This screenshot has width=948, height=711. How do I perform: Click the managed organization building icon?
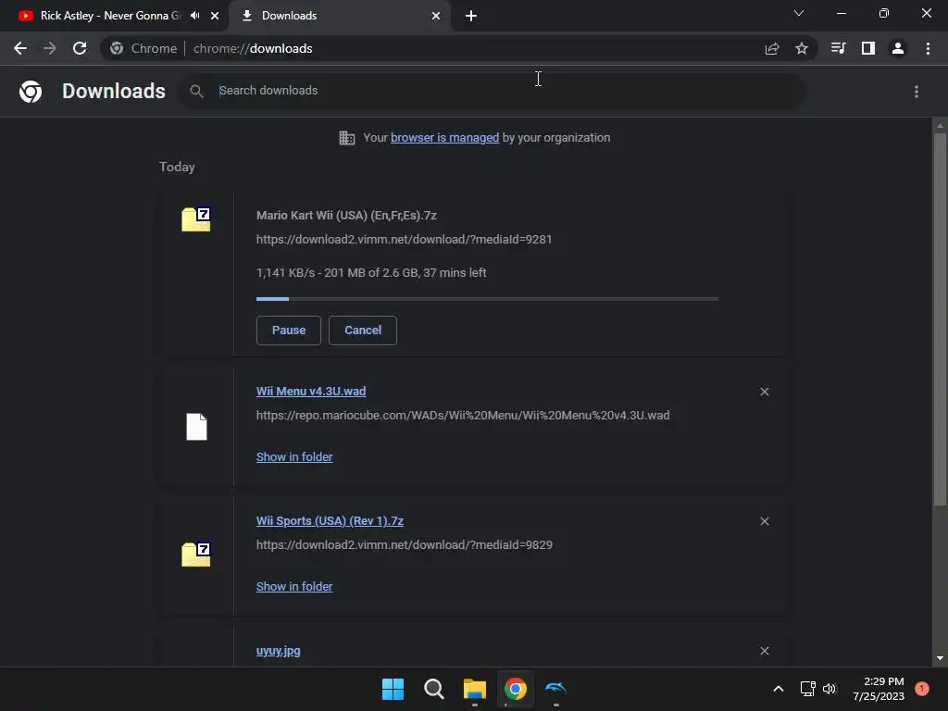click(346, 138)
